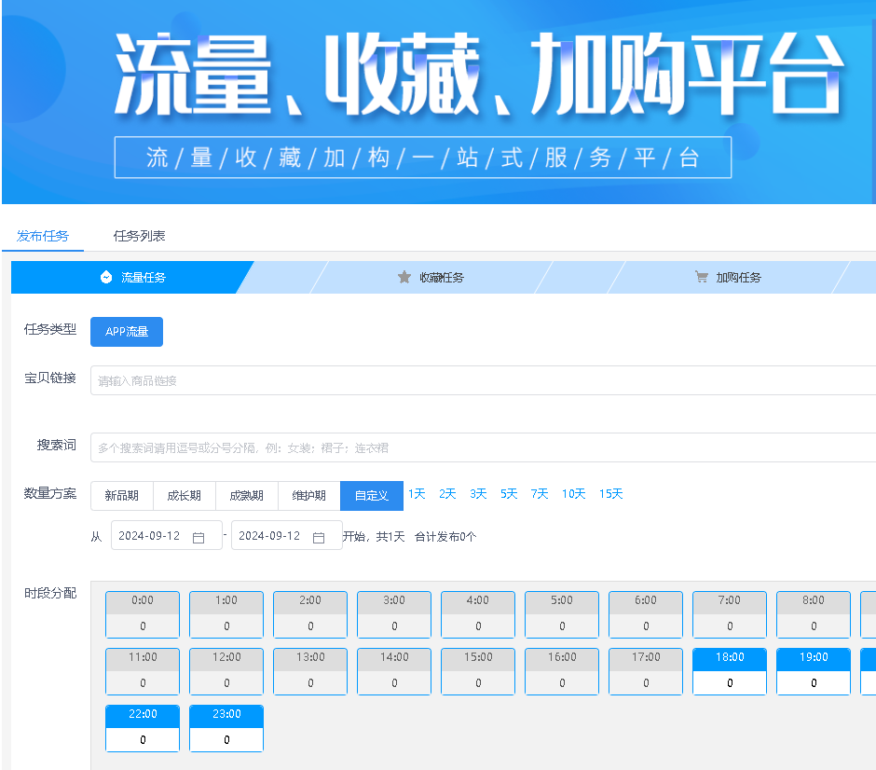Disable the active 22:00 time slot
The image size is (876, 770).
[x=143, y=715]
